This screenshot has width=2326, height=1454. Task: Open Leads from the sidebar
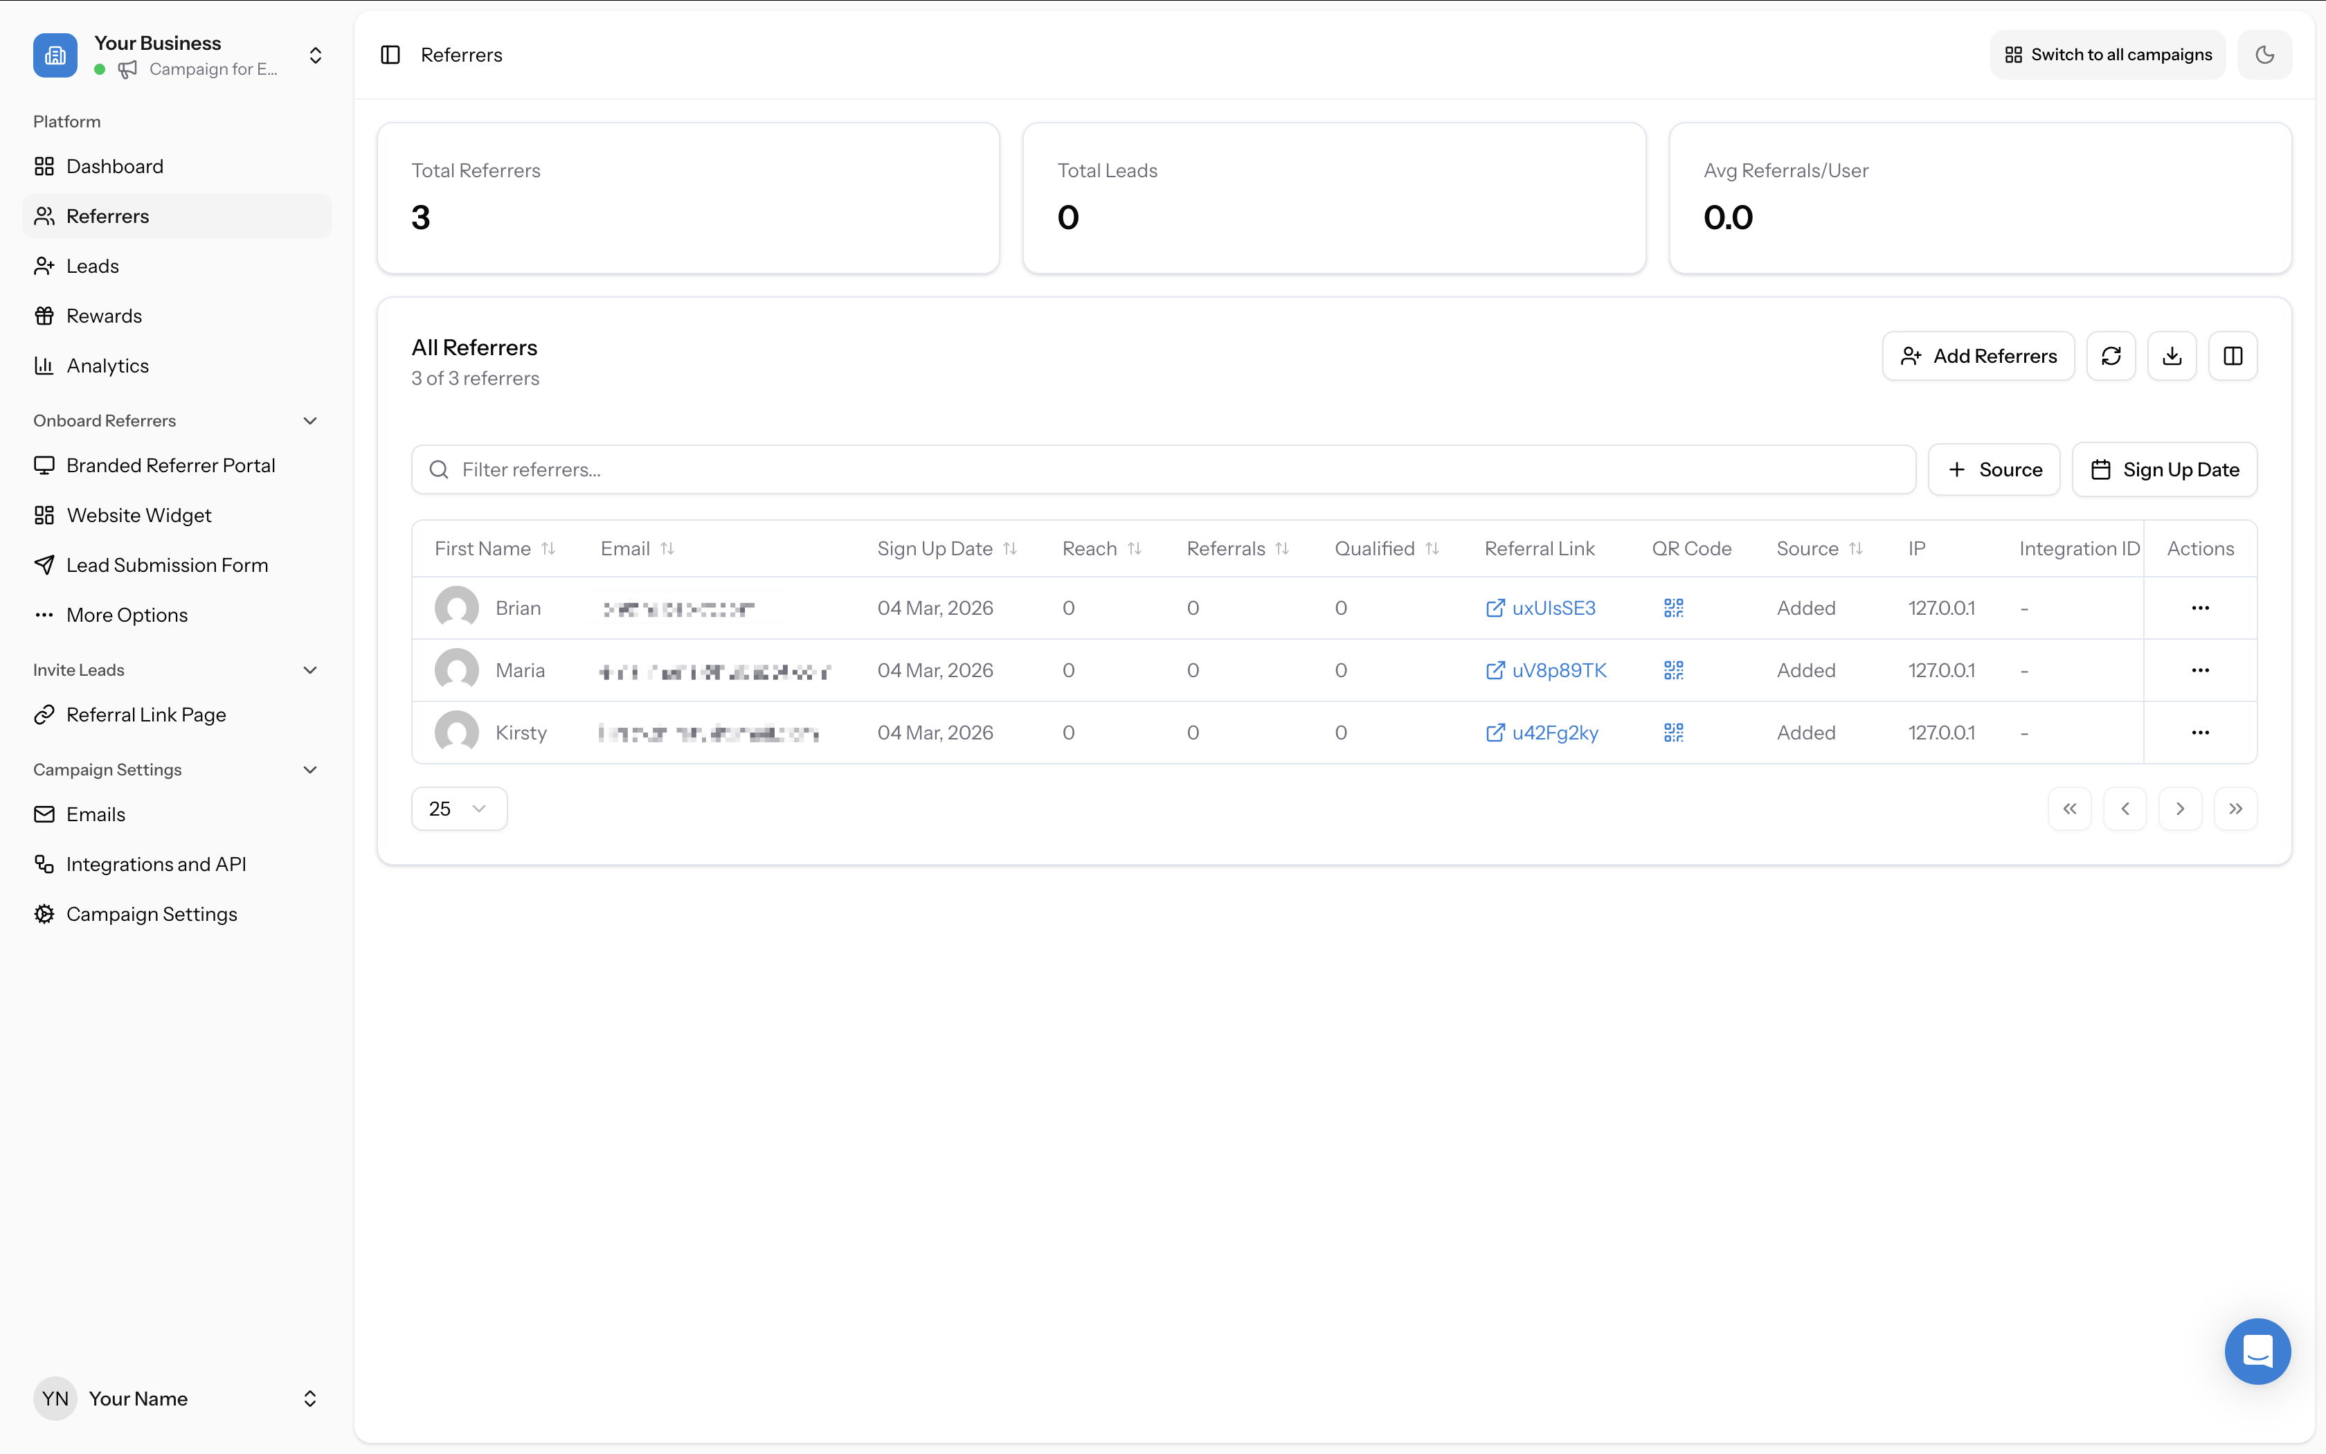coord(92,265)
